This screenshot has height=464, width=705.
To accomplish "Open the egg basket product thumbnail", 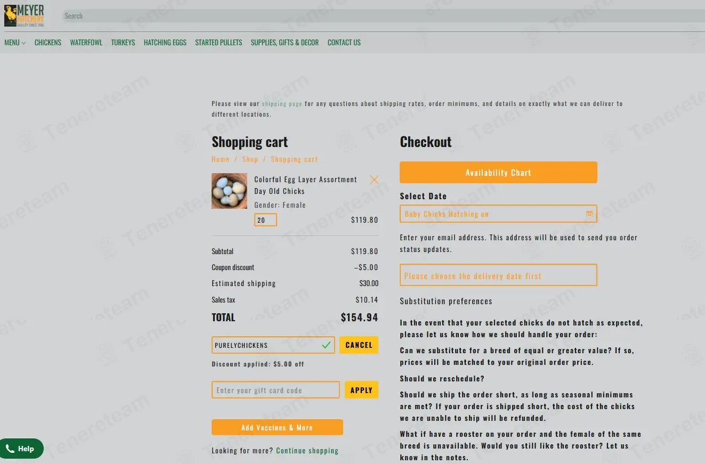I will pyautogui.click(x=229, y=191).
